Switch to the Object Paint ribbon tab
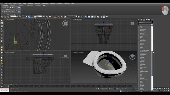Viewport: 170px width, 95px height. [x=29, y=5]
